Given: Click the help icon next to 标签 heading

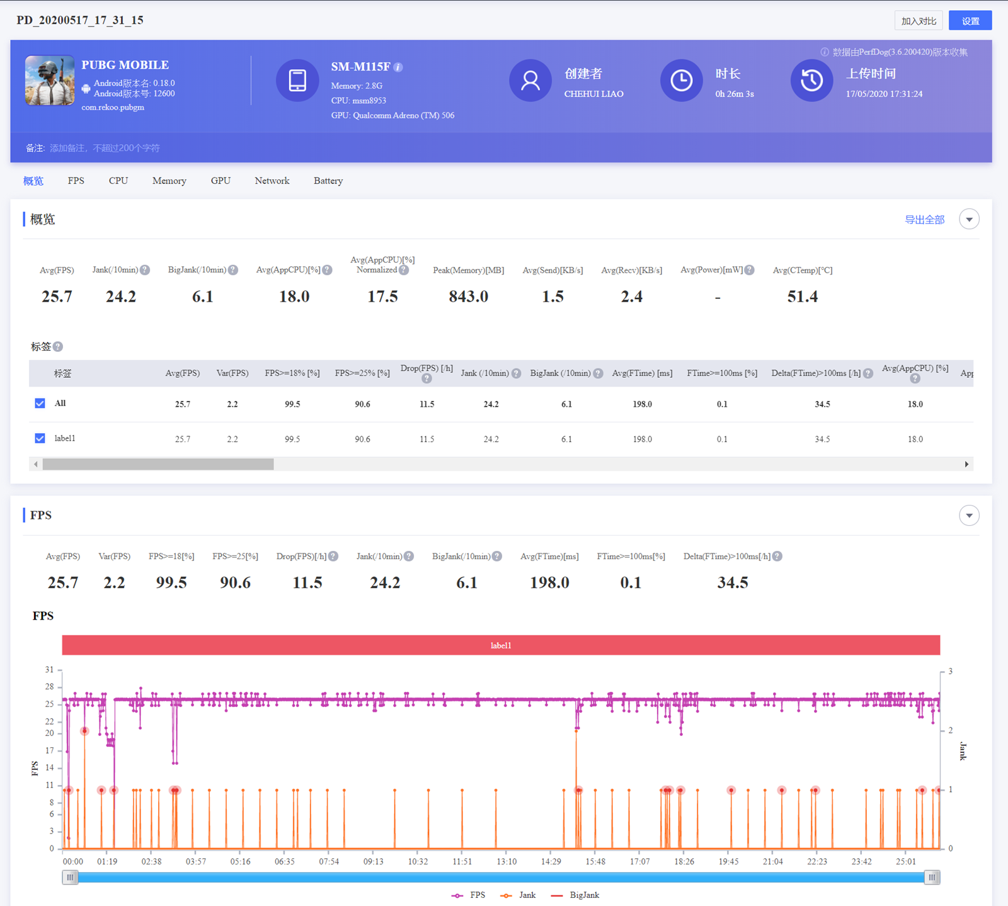Looking at the screenshot, I should click(58, 347).
